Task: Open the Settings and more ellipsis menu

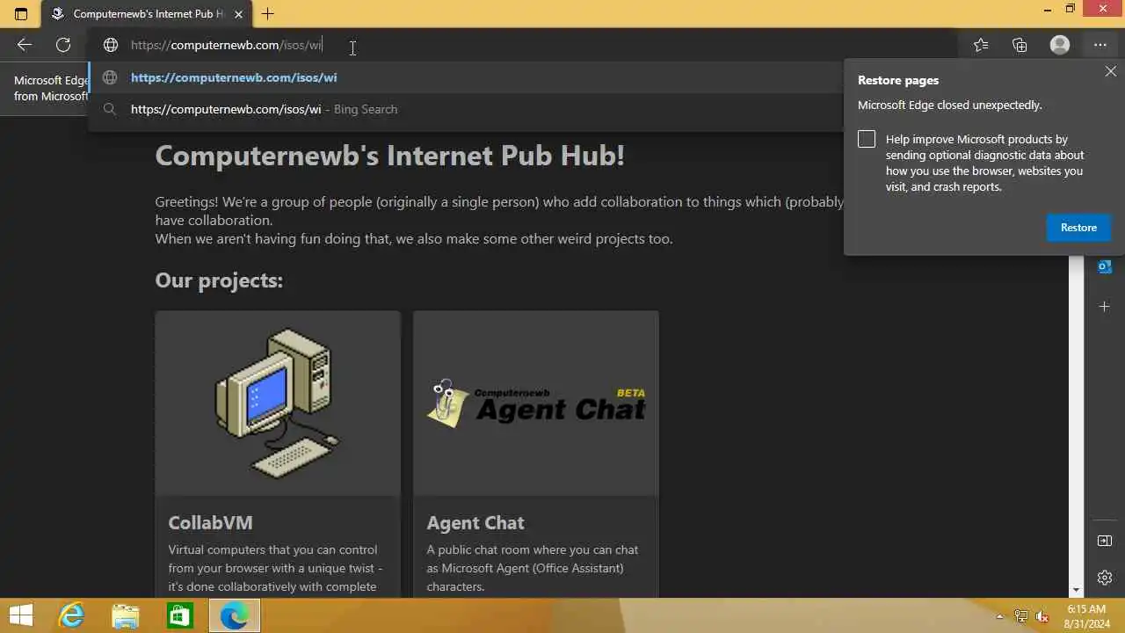Action: pyautogui.click(x=1100, y=45)
